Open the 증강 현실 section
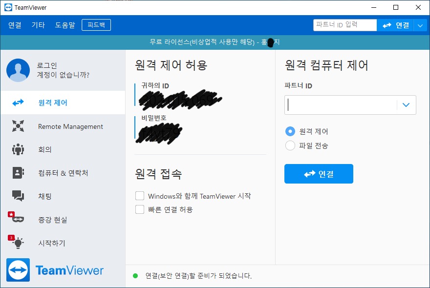The width and height of the screenshot is (430, 288). 63,220
